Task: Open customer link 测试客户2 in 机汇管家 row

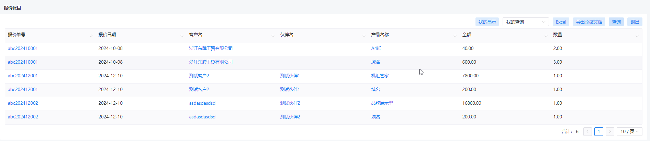Action: click(199, 76)
